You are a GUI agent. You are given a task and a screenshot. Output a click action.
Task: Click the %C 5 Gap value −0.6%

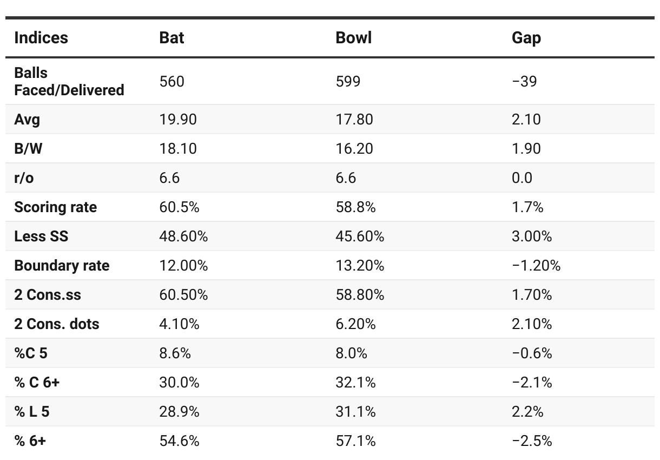pyautogui.click(x=532, y=353)
